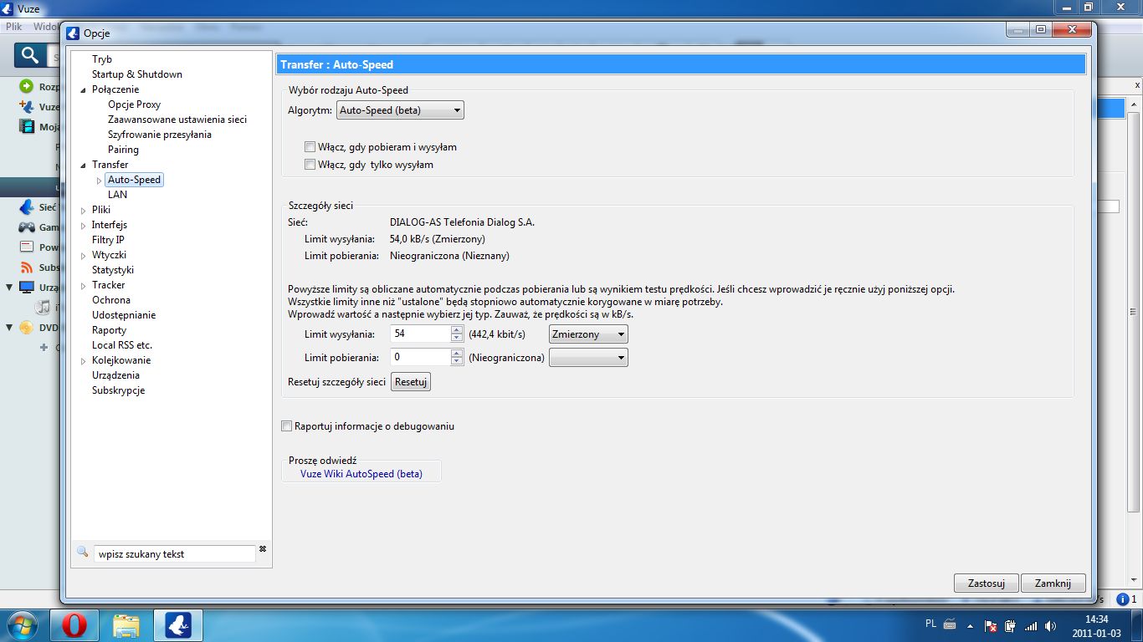Viewport: 1143px width, 642px height.
Task: Select Opcje Proxy in options tree
Action: [x=134, y=104]
